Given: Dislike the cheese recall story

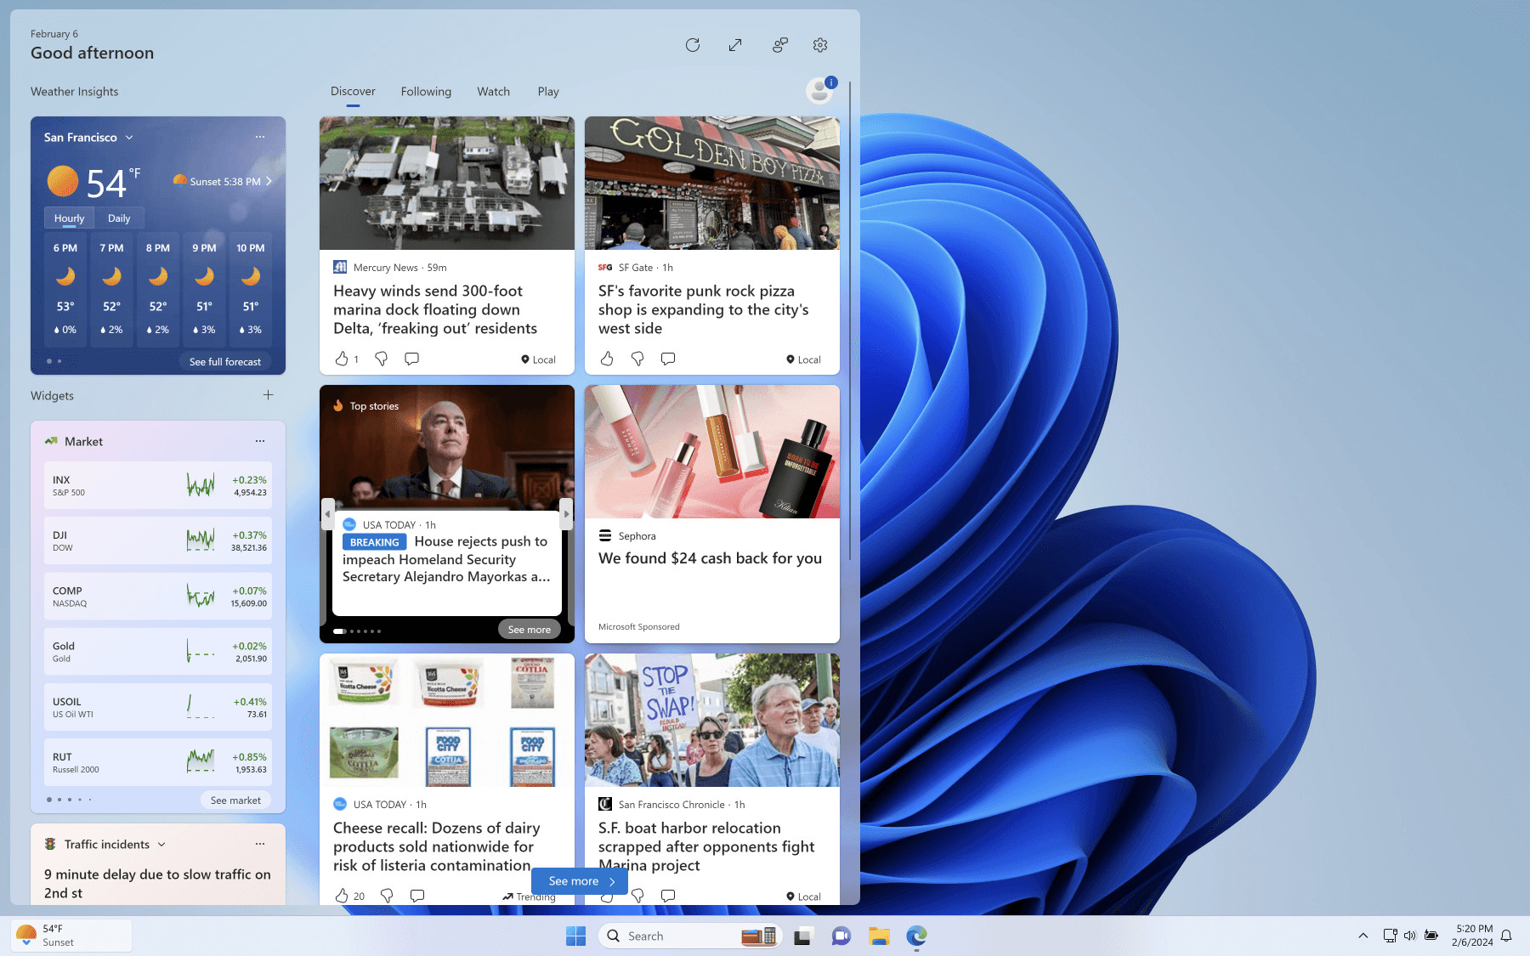Looking at the screenshot, I should (387, 896).
